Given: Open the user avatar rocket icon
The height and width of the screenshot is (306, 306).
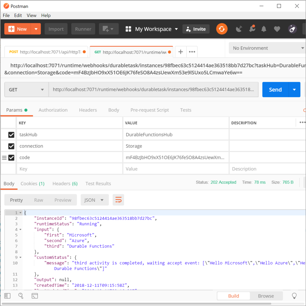Looking at the screenshot, I should [292, 29].
